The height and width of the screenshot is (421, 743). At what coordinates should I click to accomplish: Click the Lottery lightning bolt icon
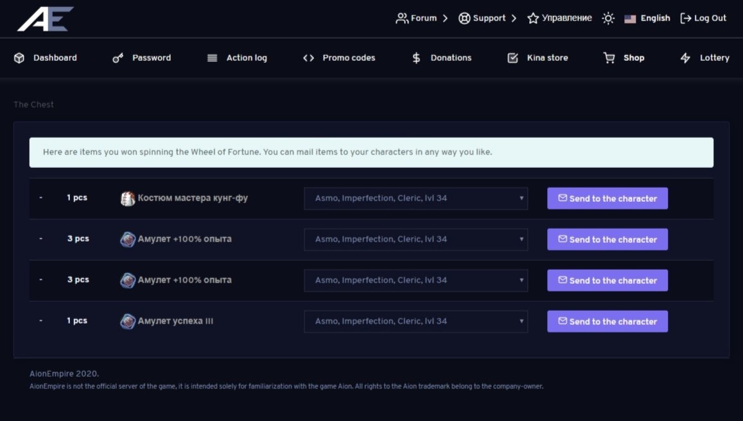(x=685, y=58)
